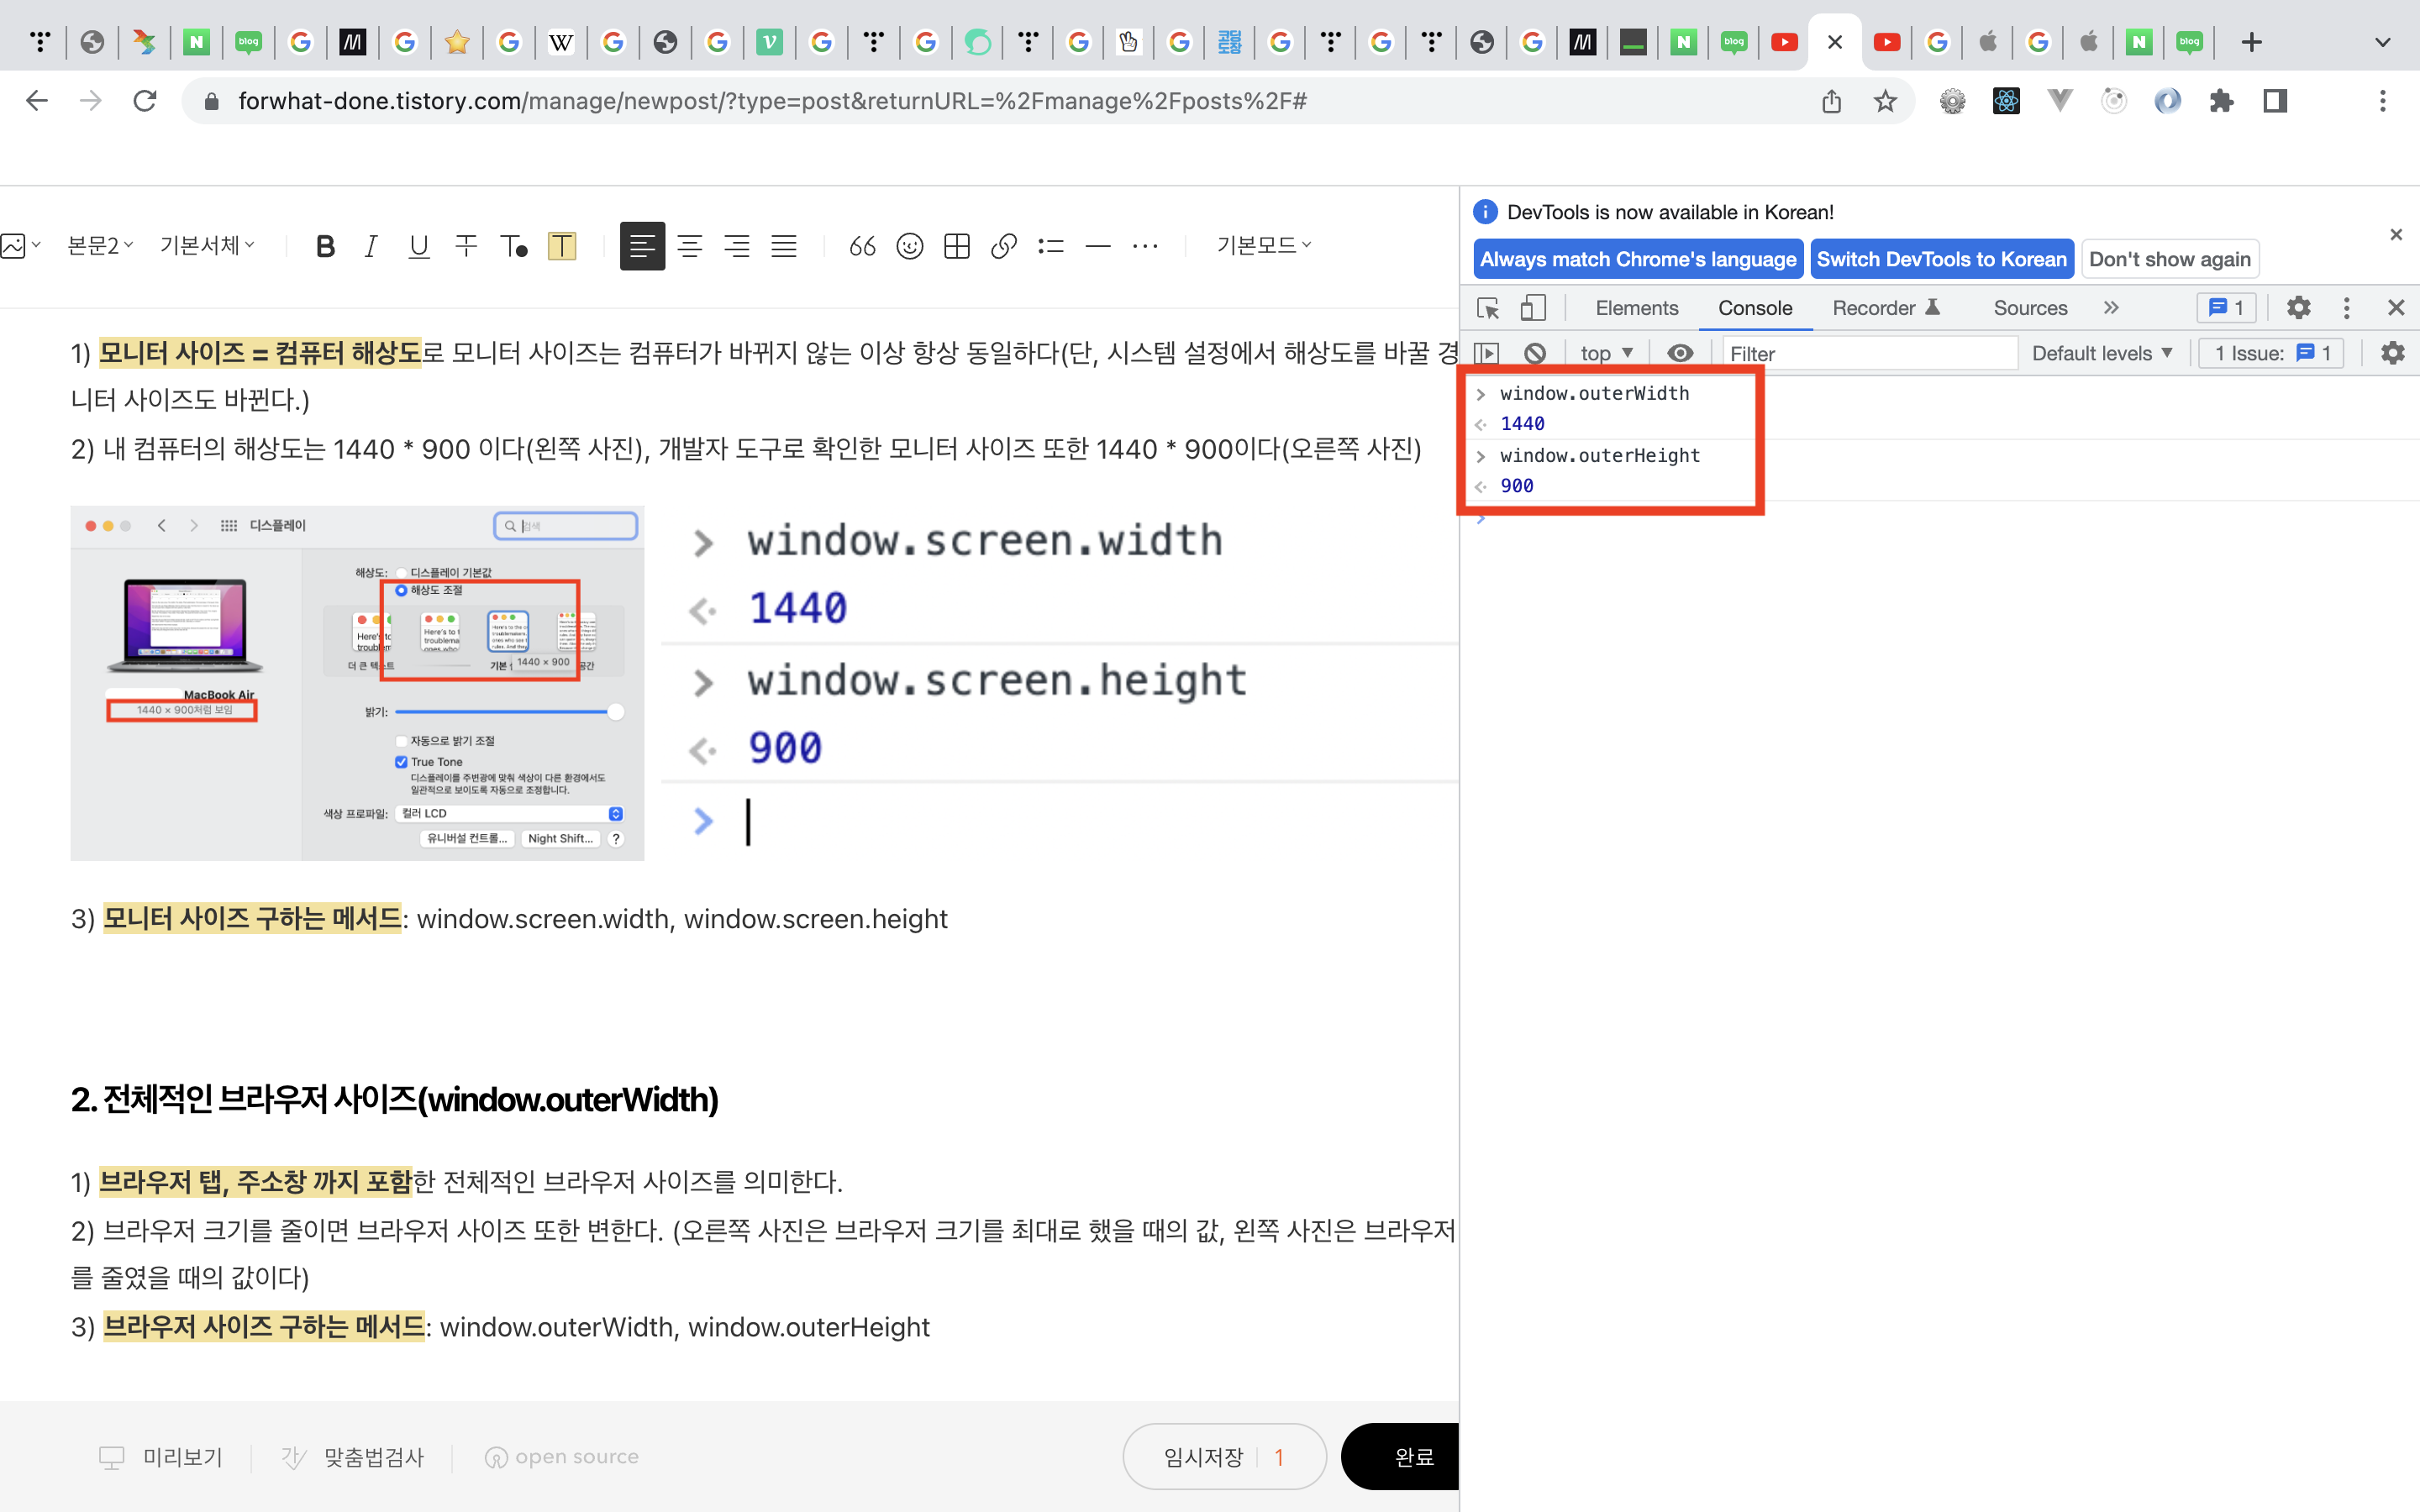The width and height of the screenshot is (2420, 1512).
Task: Click the system display settings screenshot image
Action: (x=357, y=683)
